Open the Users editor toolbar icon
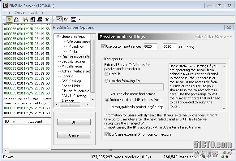236x161 pixels. [x=33, y=20]
